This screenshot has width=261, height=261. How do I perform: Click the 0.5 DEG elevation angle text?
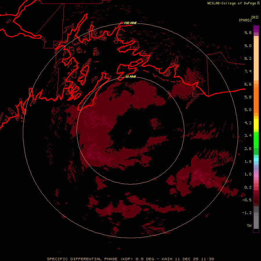[145, 259]
